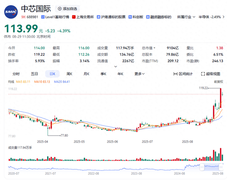Image resolution: width=227 pixels, height=180 pixels.
Task: Switch to the 分时 chart tab
Action: [16, 74]
